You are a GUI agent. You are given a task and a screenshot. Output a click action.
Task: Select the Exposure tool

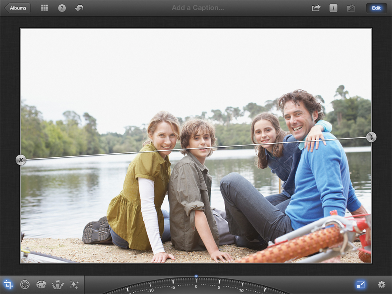25,284
